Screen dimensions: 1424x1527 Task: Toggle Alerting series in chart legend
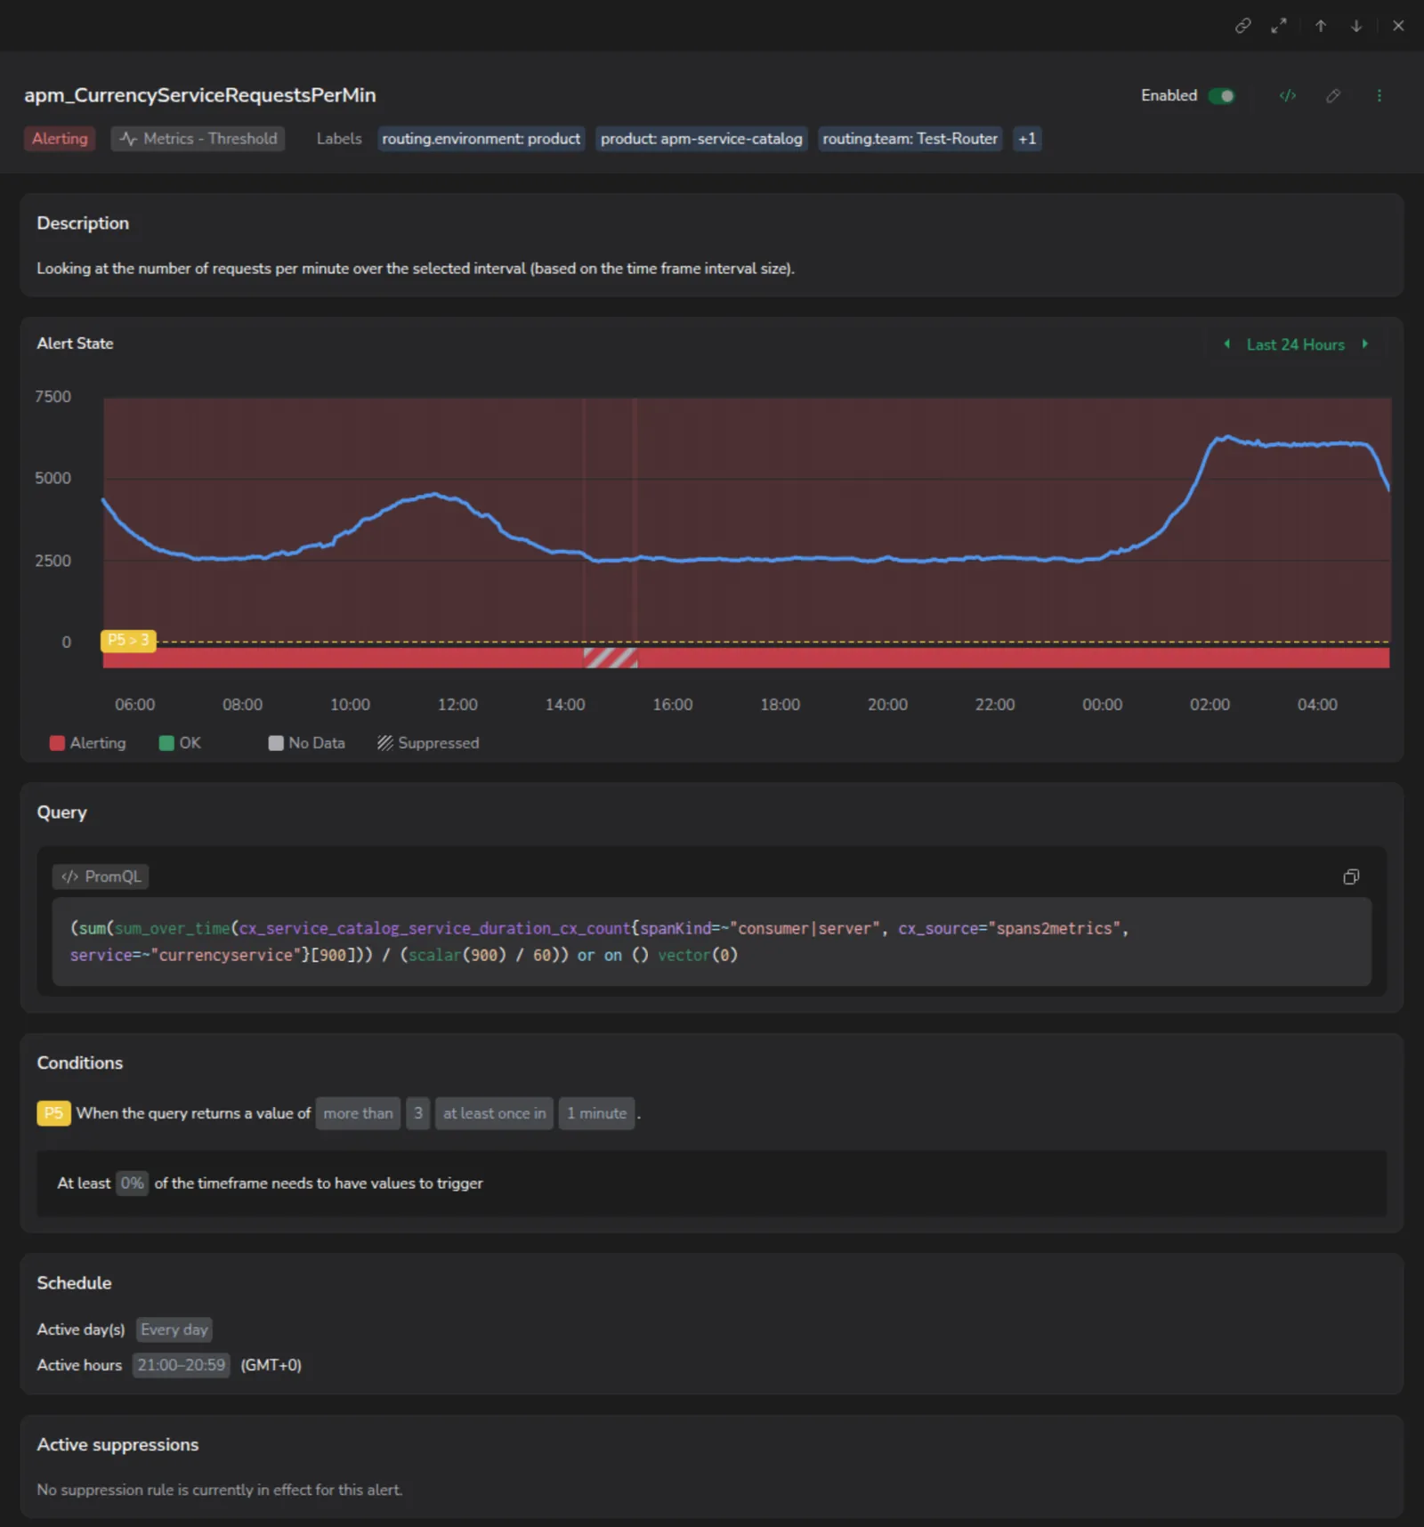tap(88, 743)
